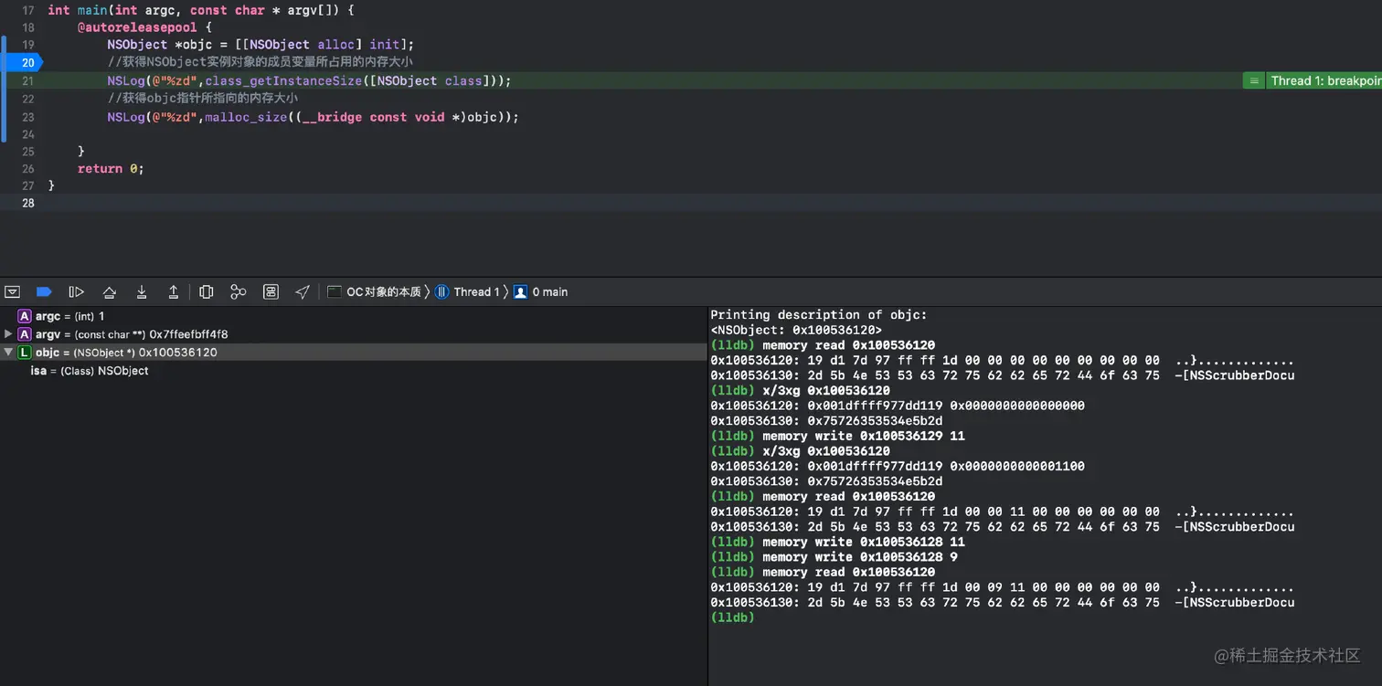Click the objc variable's green L icon
Viewport: 1382px width, 686px height.
tap(25, 353)
